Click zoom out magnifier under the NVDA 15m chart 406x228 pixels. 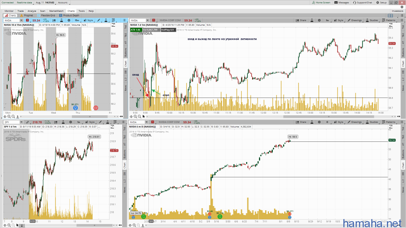[x=13, y=117]
